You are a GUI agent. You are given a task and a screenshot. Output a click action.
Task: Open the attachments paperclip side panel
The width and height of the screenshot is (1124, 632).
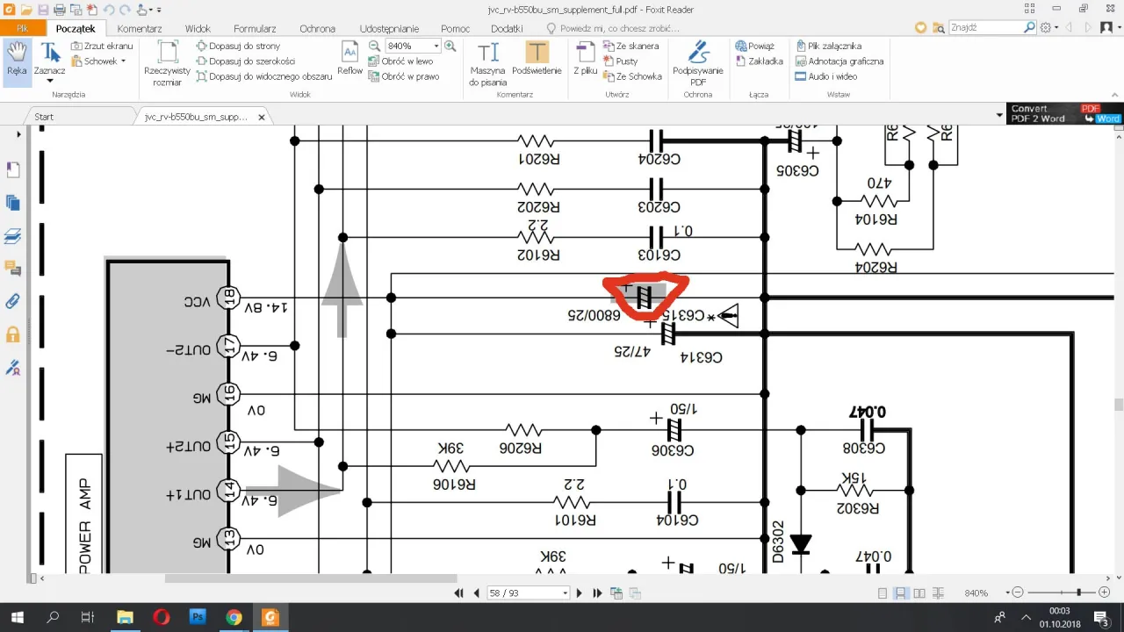tap(13, 301)
